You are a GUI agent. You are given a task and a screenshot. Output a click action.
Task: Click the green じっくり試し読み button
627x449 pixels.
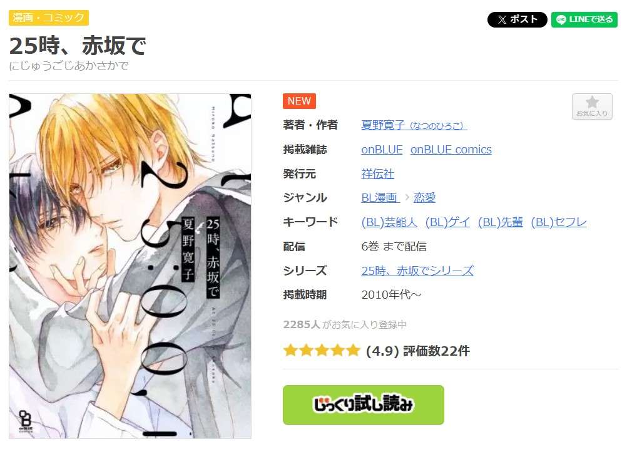(x=363, y=405)
